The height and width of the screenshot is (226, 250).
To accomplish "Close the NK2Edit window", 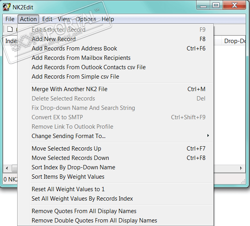I will [234, 5].
